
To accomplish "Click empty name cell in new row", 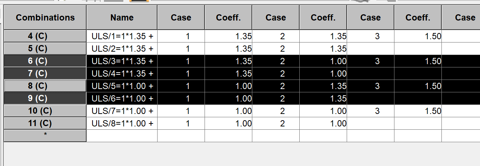I will click(x=122, y=135).
